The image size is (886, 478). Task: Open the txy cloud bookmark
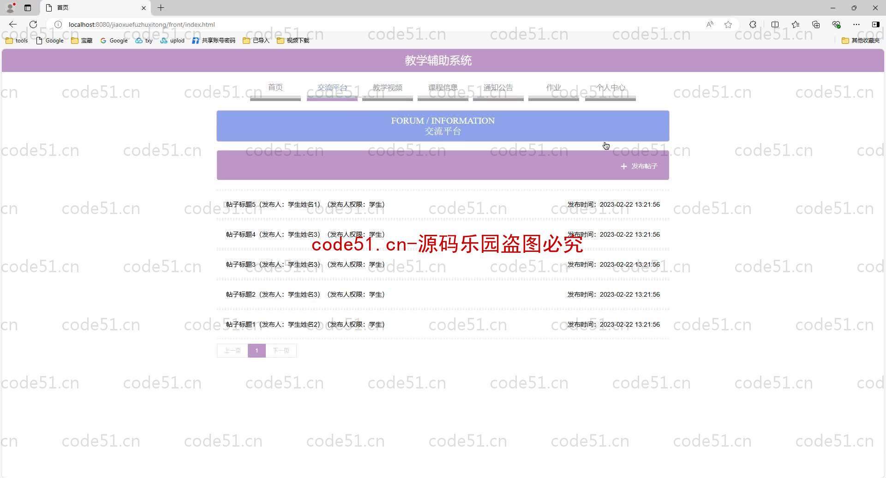pos(144,41)
